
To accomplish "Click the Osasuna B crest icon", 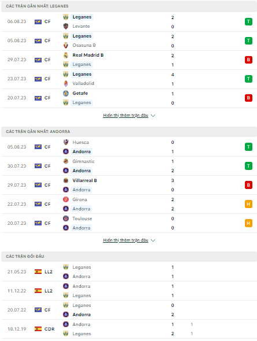I will 66,46.
